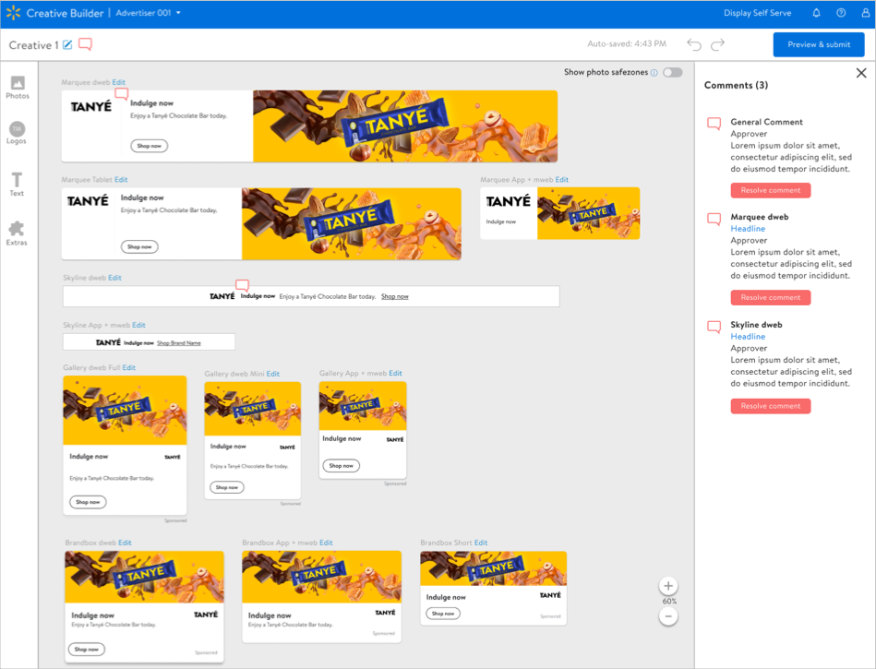Toggle Show photo safezones switch

point(673,73)
